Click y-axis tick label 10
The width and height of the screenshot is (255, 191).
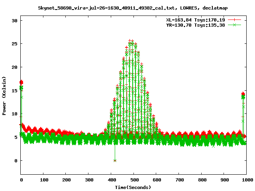(14, 114)
